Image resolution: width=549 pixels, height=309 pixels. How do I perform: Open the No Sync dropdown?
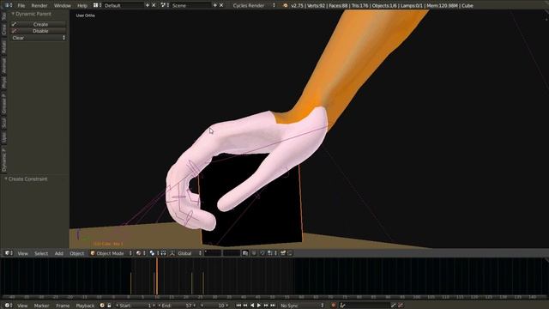pyautogui.click(x=302, y=306)
